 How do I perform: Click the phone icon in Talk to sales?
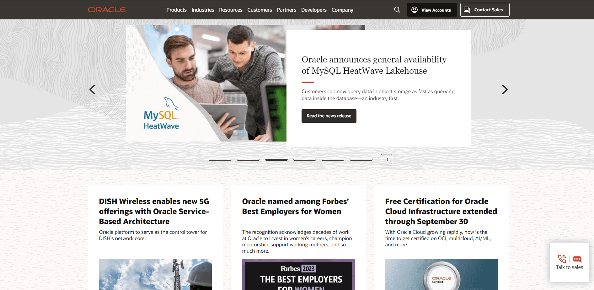pyautogui.click(x=562, y=259)
